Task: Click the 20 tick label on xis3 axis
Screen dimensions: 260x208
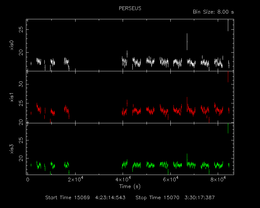Action: [x=21, y=158]
